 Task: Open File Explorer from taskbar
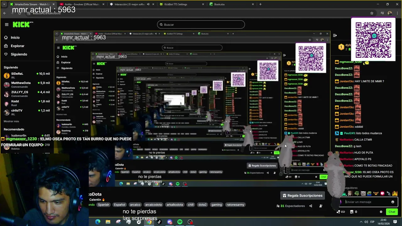click(108, 222)
